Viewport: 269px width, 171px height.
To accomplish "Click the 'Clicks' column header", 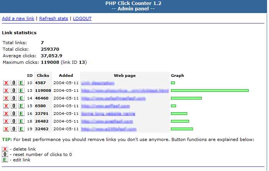I will (x=43, y=75).
